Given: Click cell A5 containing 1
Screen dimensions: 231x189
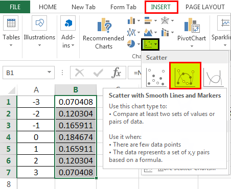Looking at the screenshot, I should click(x=36, y=149).
